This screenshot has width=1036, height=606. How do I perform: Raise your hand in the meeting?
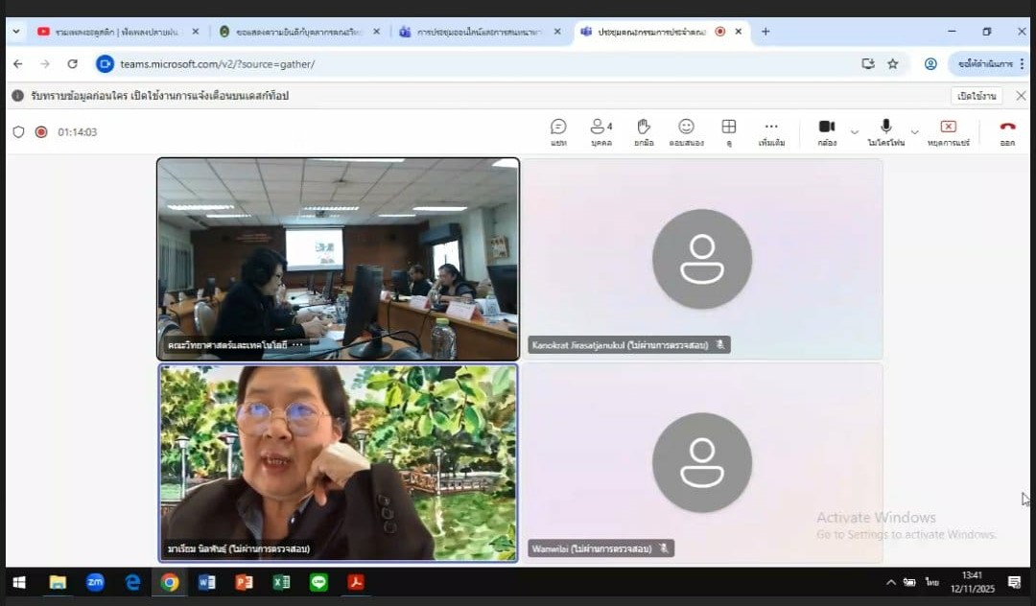coord(644,131)
